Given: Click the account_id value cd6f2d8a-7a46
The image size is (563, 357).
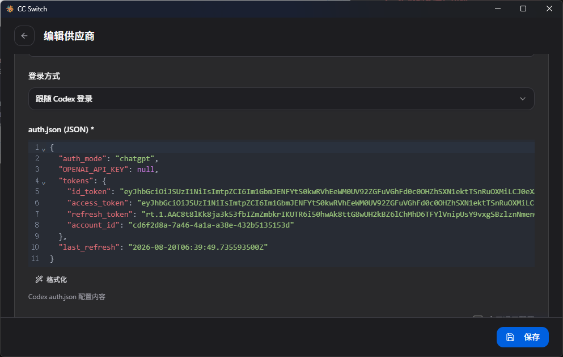Looking at the screenshot, I should click(211, 225).
